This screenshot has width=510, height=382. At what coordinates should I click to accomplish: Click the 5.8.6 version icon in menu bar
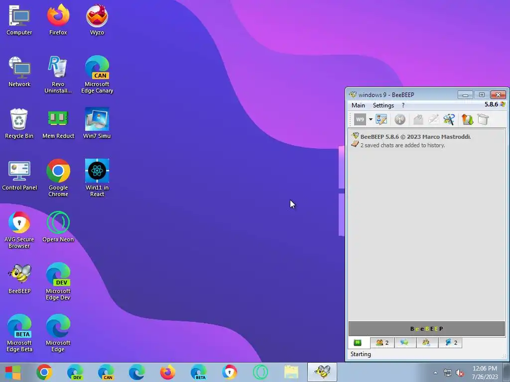(x=503, y=104)
